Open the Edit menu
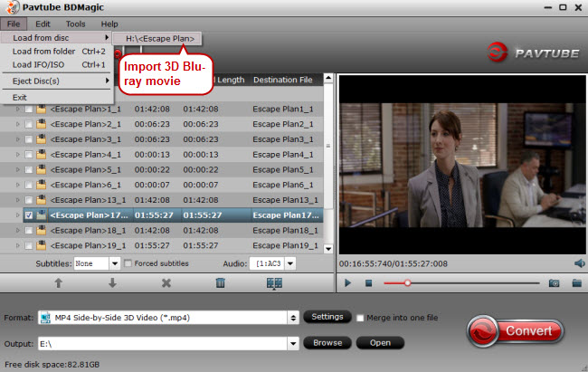588x372 pixels. tap(43, 24)
